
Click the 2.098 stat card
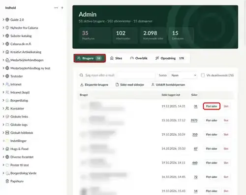(x=154, y=36)
